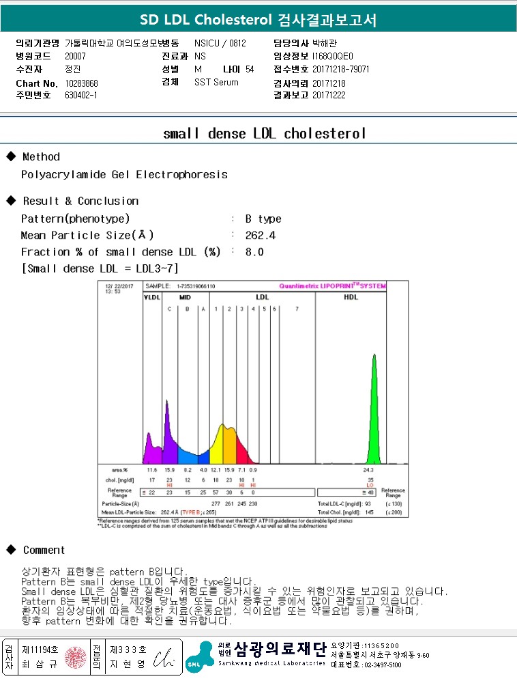Click the diamond bullet before Comment

(10, 550)
